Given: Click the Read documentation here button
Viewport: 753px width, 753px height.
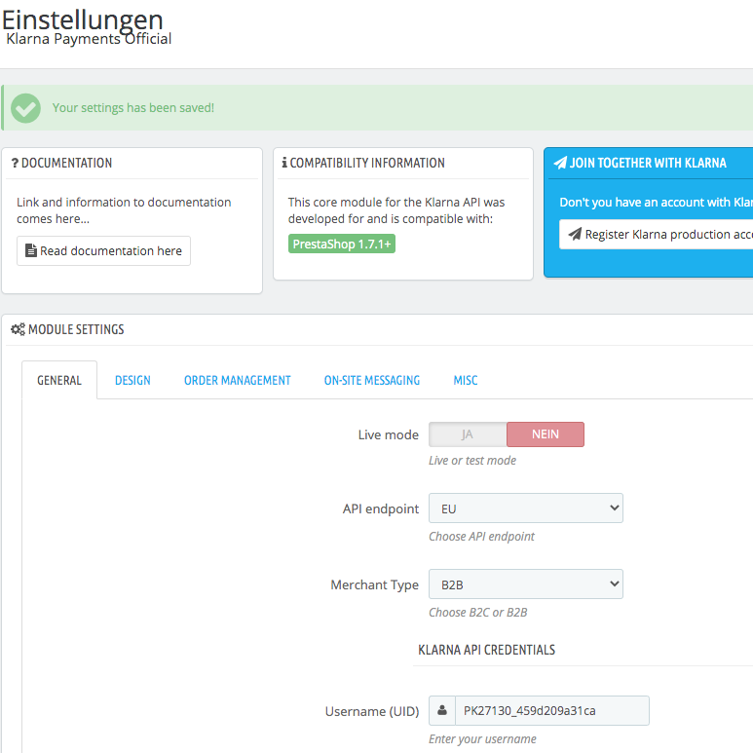Looking at the screenshot, I should (x=103, y=250).
